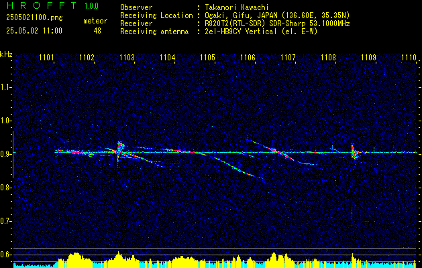Viewport: 422px width, 268px height.
Task: Click the meteor burst echo near 1103
Action: (120, 147)
